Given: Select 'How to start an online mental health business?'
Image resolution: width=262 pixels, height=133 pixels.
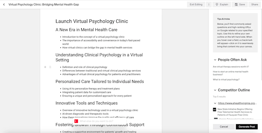Looking at the screenshot, I should pos(230,73).
